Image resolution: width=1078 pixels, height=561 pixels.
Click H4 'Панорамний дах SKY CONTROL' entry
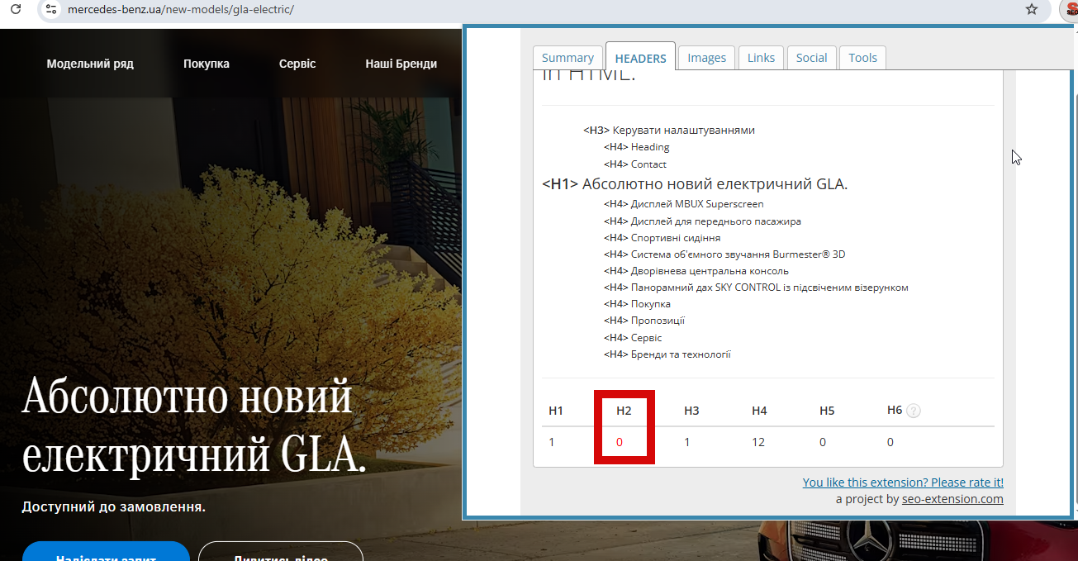756,288
